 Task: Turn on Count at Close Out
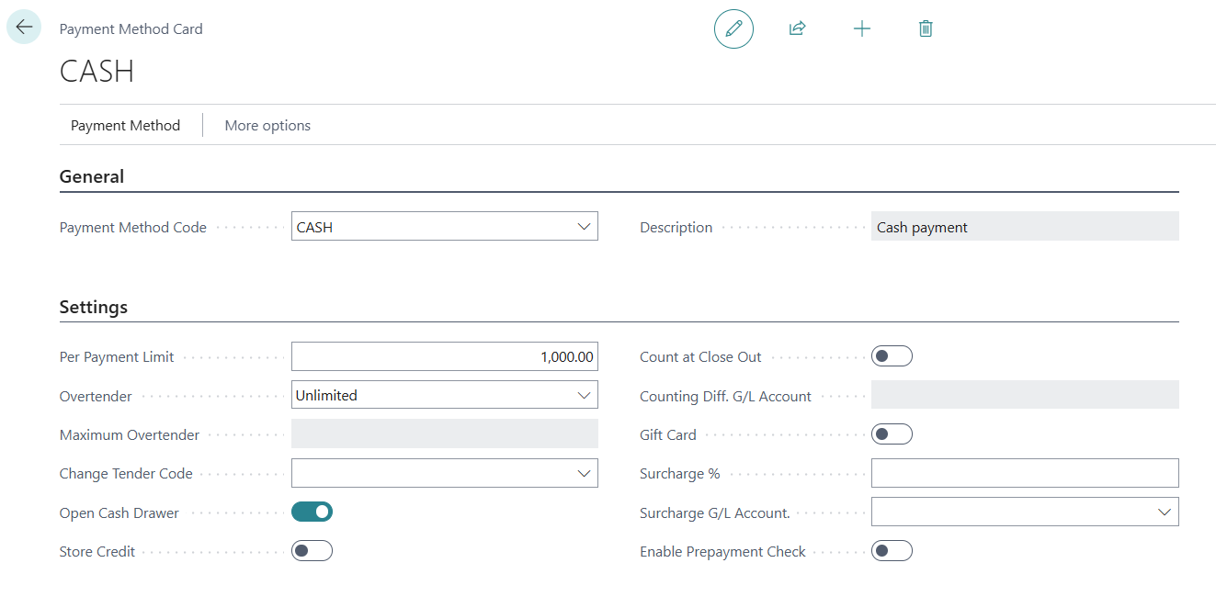point(892,356)
